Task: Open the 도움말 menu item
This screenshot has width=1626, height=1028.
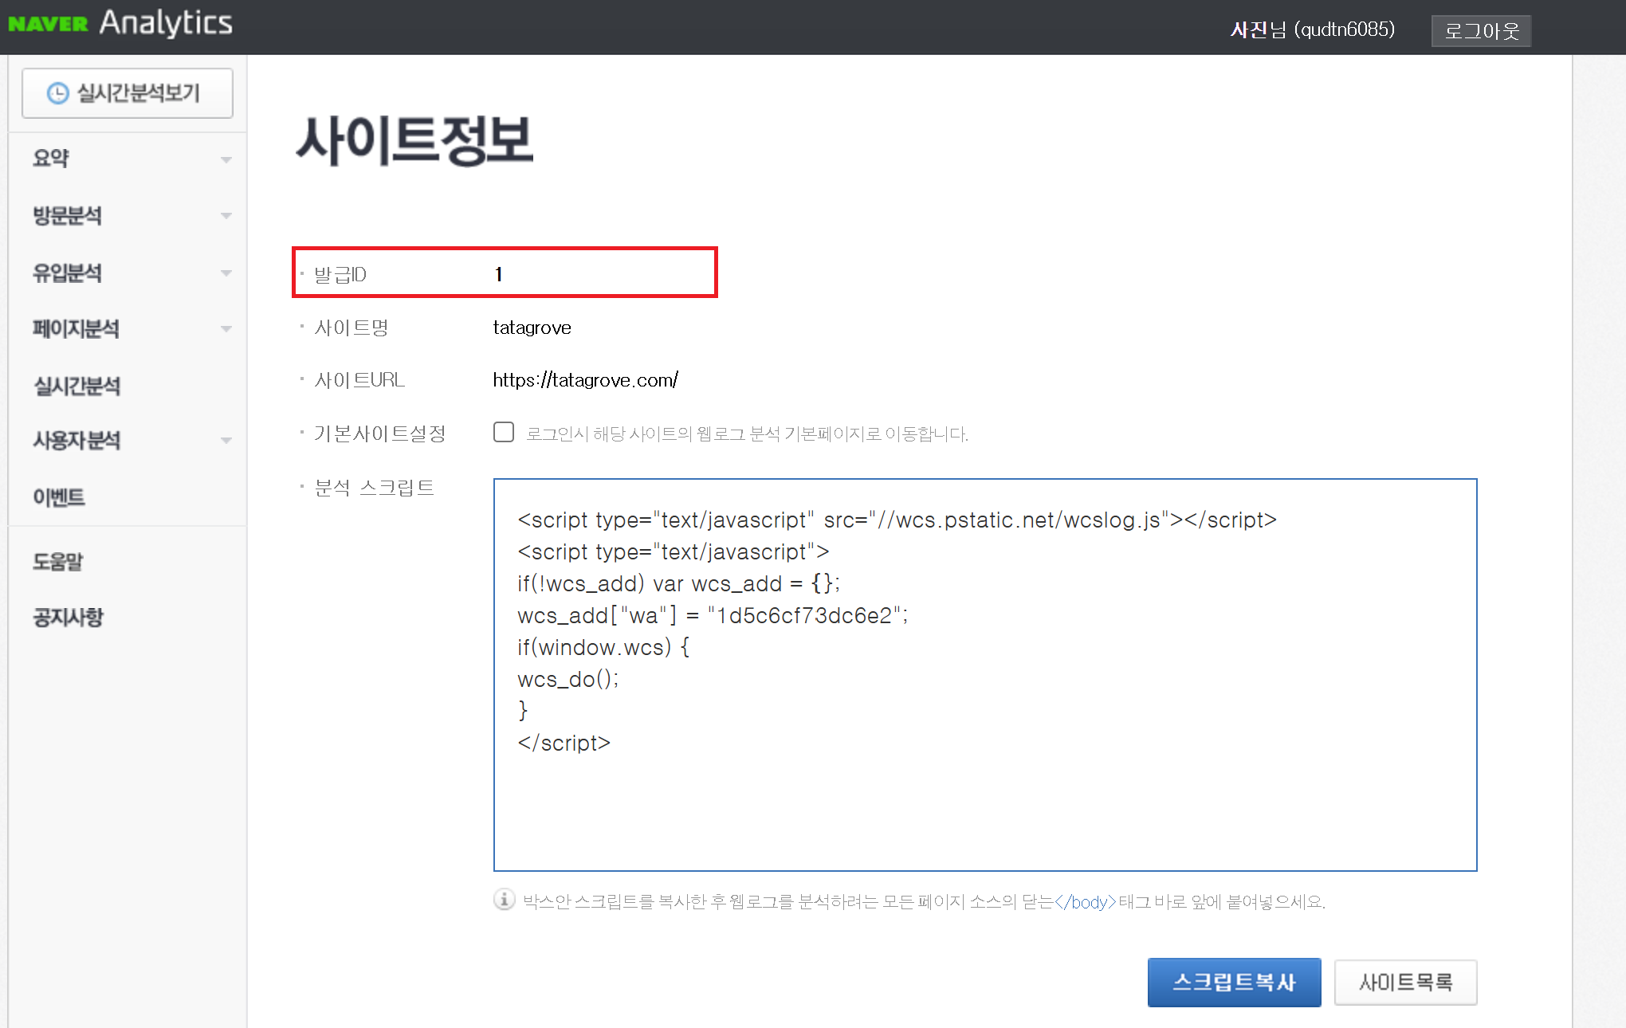Action: 58,561
